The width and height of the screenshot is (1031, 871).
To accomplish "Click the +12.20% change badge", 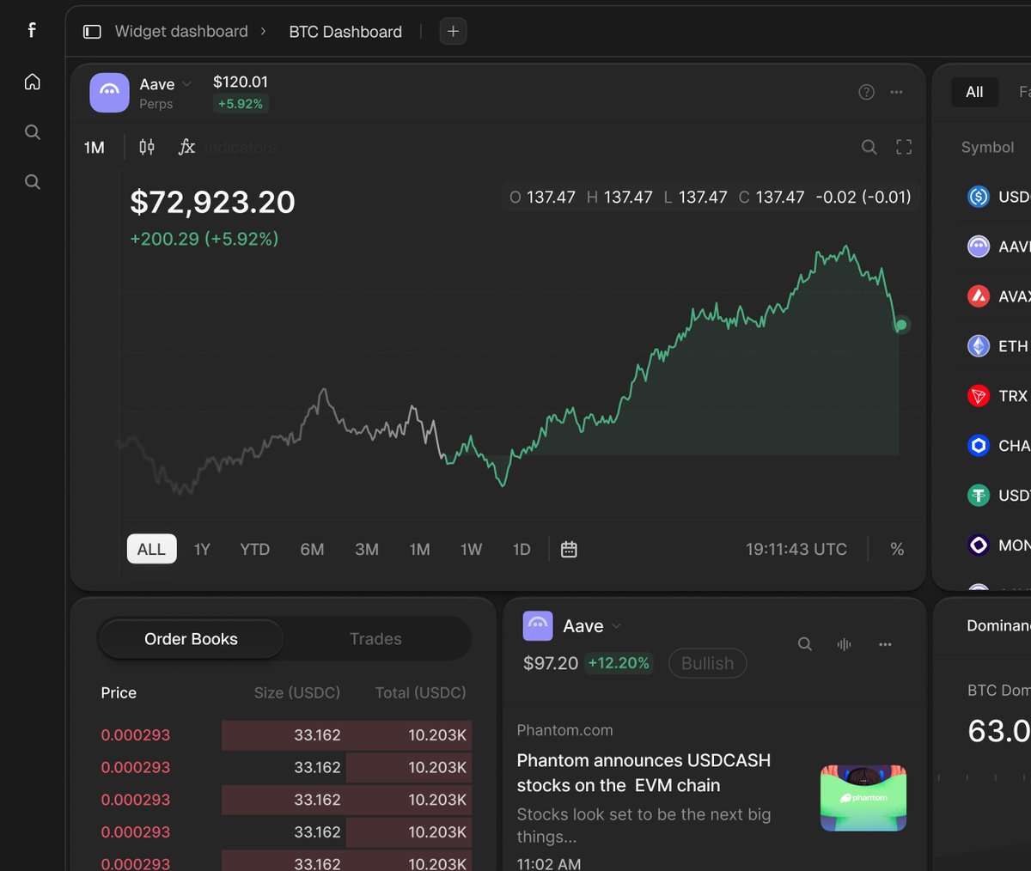I will click(619, 663).
